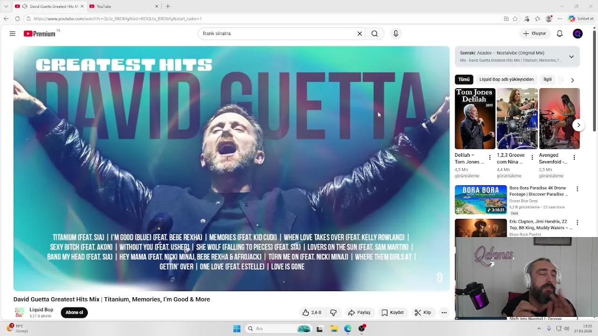
Task: Mute tab with the speaker icon
Action: point(25,6)
